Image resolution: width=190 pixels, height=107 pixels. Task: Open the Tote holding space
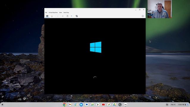click(167, 105)
